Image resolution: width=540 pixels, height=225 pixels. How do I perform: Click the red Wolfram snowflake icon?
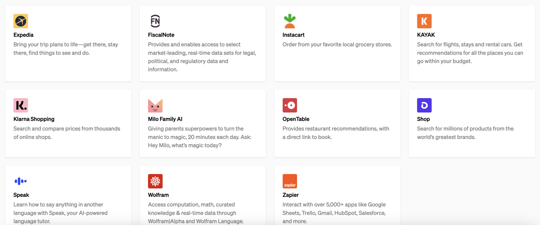[155, 181]
